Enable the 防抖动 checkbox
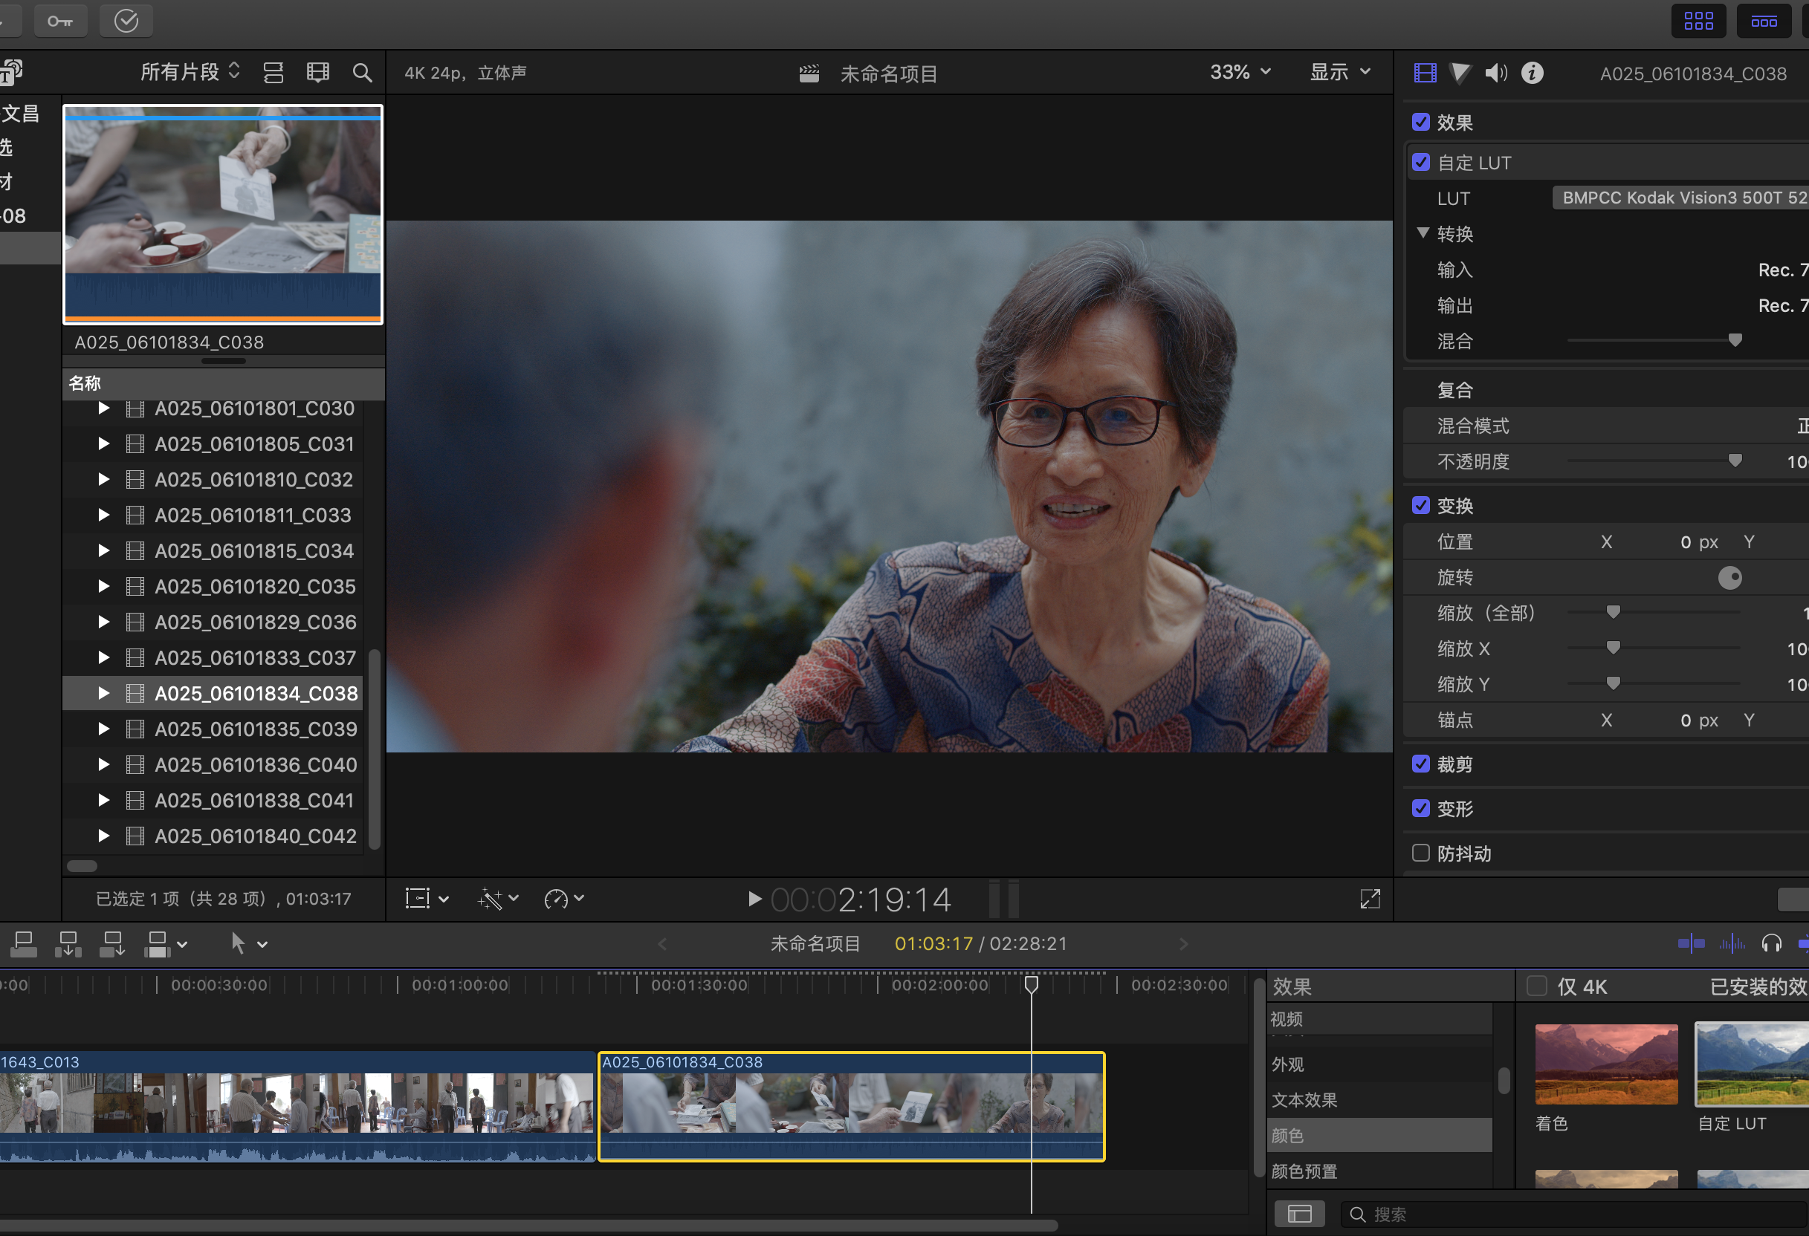The height and width of the screenshot is (1236, 1809). click(x=1420, y=853)
